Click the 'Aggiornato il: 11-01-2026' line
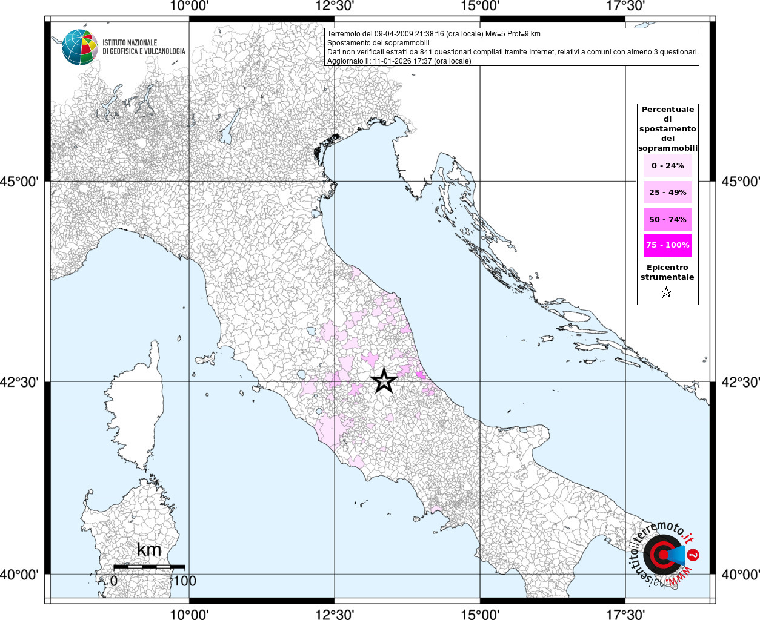760x620 pixels. click(x=399, y=61)
